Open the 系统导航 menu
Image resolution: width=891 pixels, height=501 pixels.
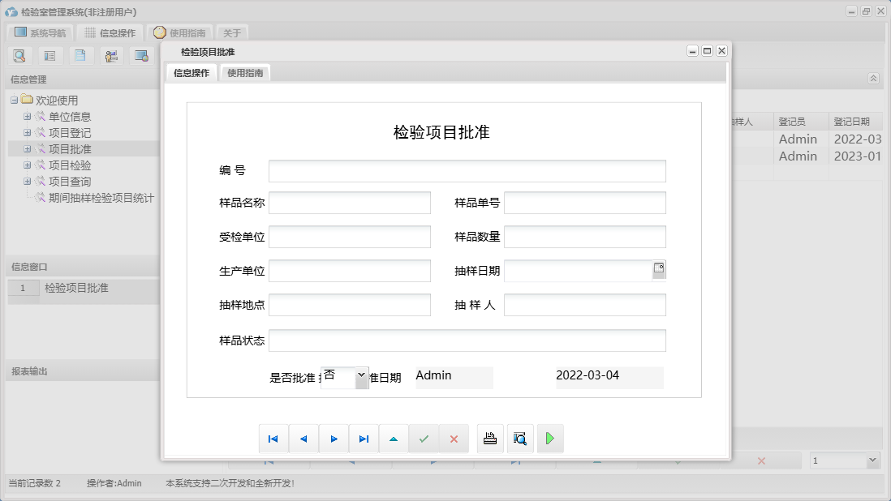[41, 32]
